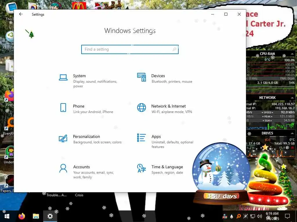The height and width of the screenshot is (222, 297).
Task: Click the Settings gear on the taskbar
Action: coord(50,216)
